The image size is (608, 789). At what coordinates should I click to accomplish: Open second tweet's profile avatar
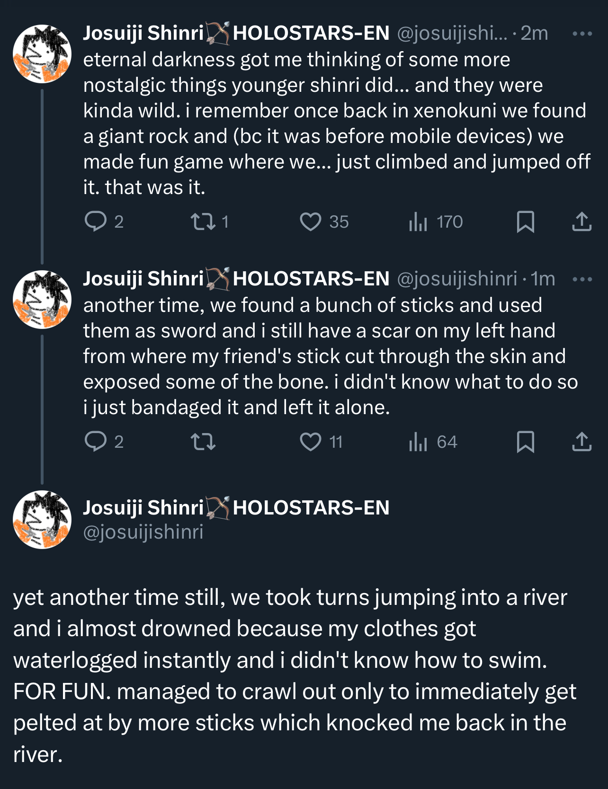42,300
